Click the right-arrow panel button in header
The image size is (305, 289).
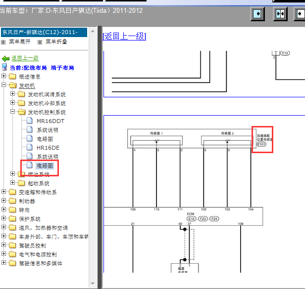coord(257,14)
